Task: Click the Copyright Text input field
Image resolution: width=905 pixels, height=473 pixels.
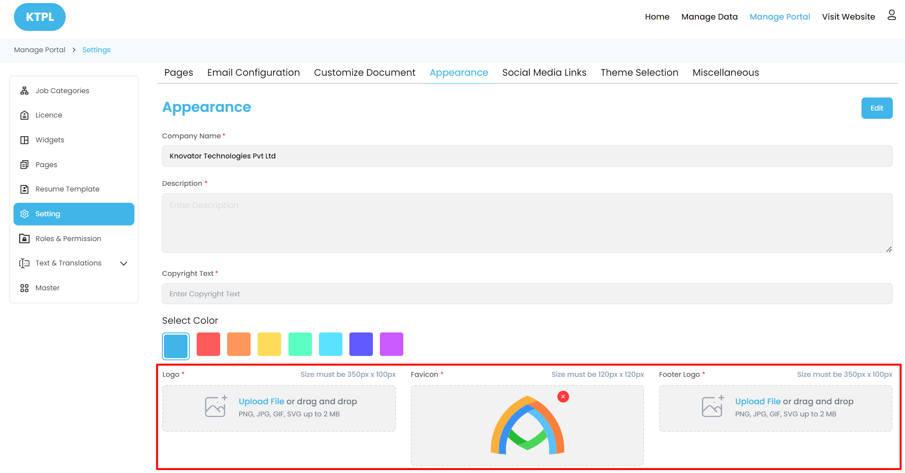Action: pos(527,294)
